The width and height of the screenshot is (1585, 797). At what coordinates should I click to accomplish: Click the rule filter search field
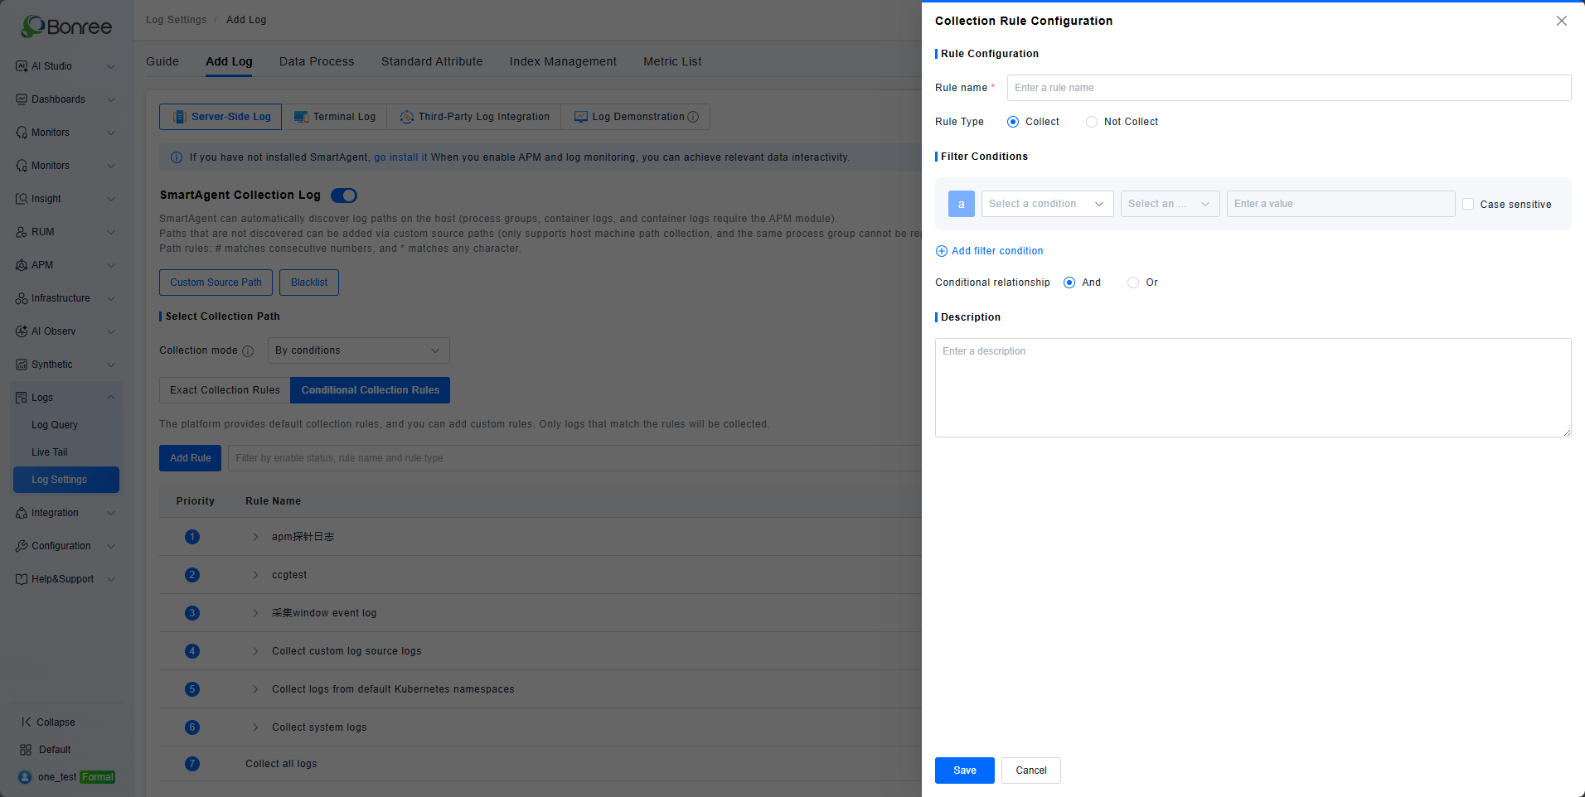[x=574, y=458]
